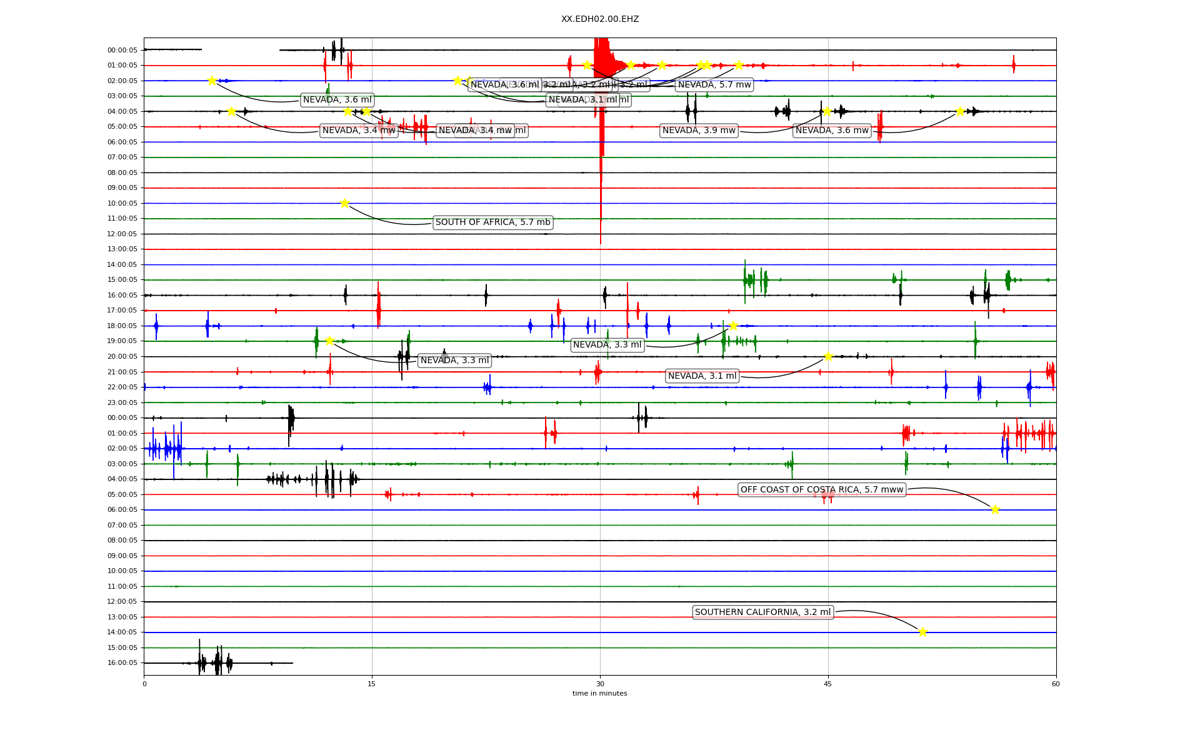The width and height of the screenshot is (1200, 750).
Task: Click OFF COAST OF COSTA RICA label
Action: 822,490
